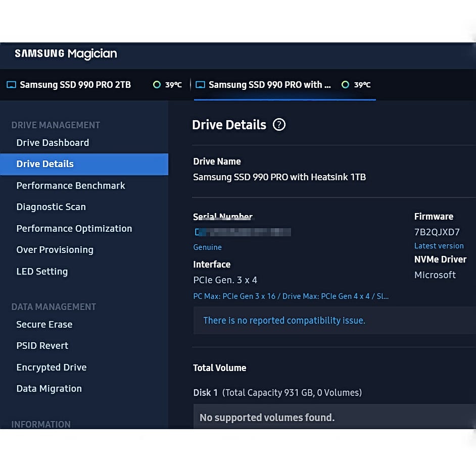The height and width of the screenshot is (472, 476).
Task: Click the temperature indicator circle on the 2TB drive tab
Action: click(x=157, y=85)
